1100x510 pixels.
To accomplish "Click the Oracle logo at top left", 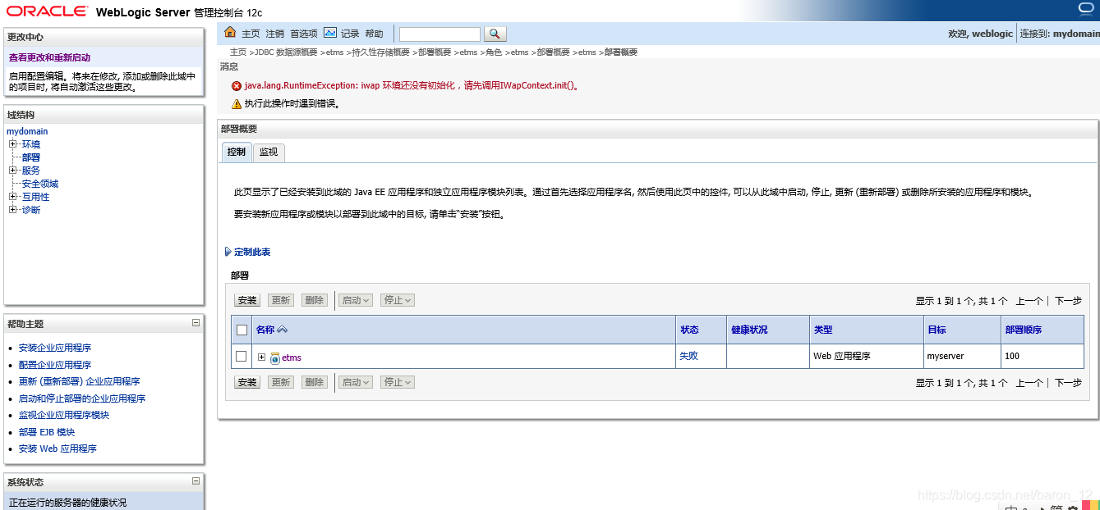I will click(46, 11).
